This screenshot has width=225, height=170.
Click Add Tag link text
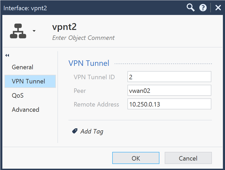click(92, 131)
